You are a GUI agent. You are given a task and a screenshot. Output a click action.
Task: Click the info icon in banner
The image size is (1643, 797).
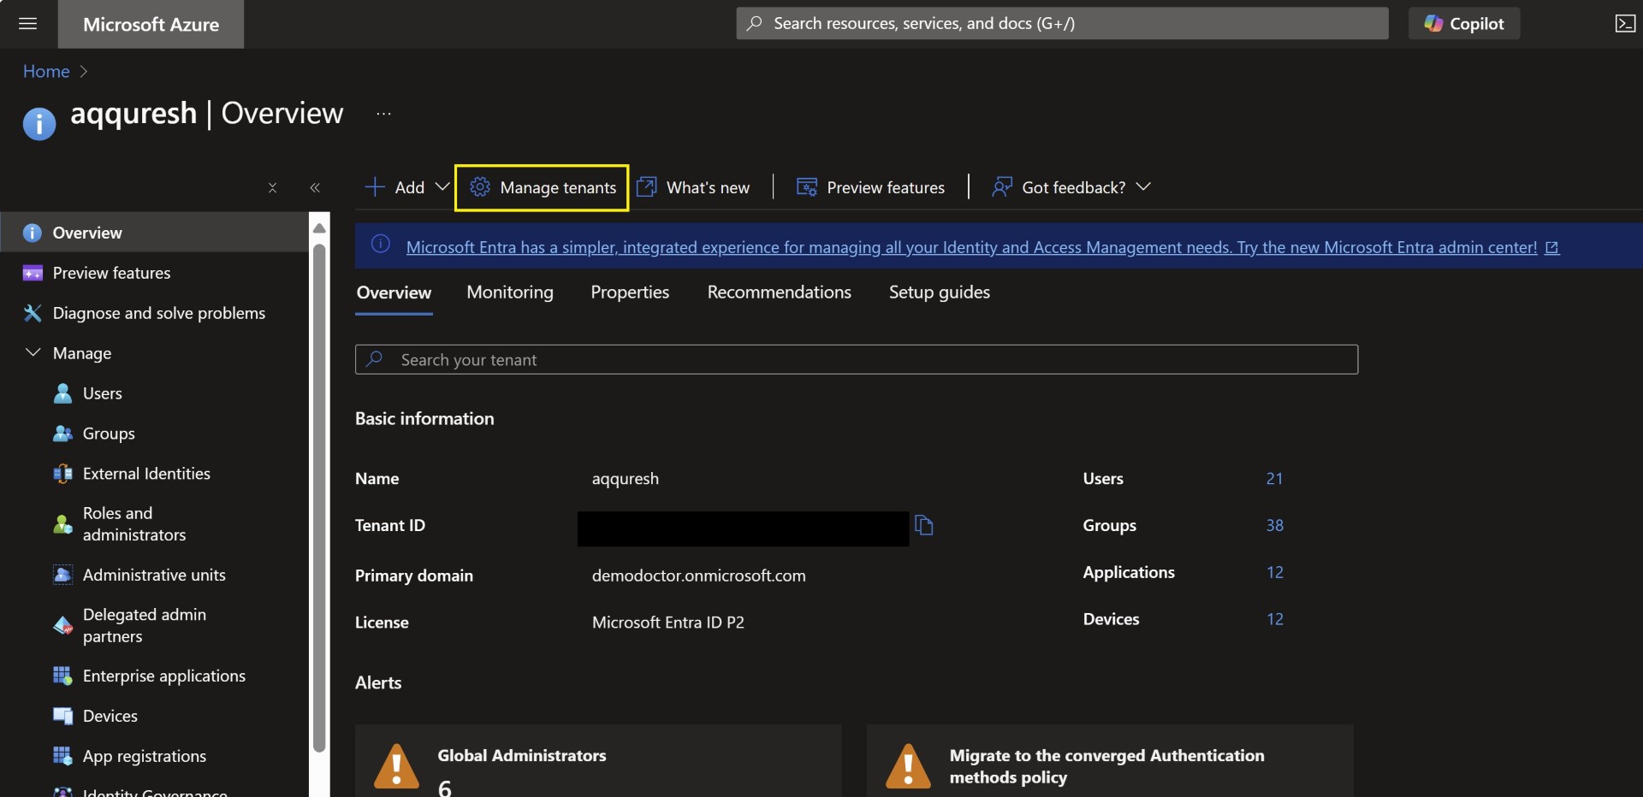tap(381, 245)
